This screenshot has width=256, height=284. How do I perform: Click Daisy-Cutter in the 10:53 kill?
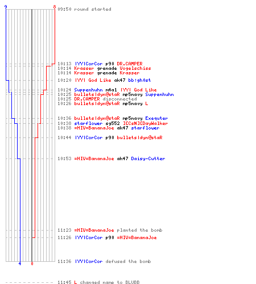click(x=148, y=158)
